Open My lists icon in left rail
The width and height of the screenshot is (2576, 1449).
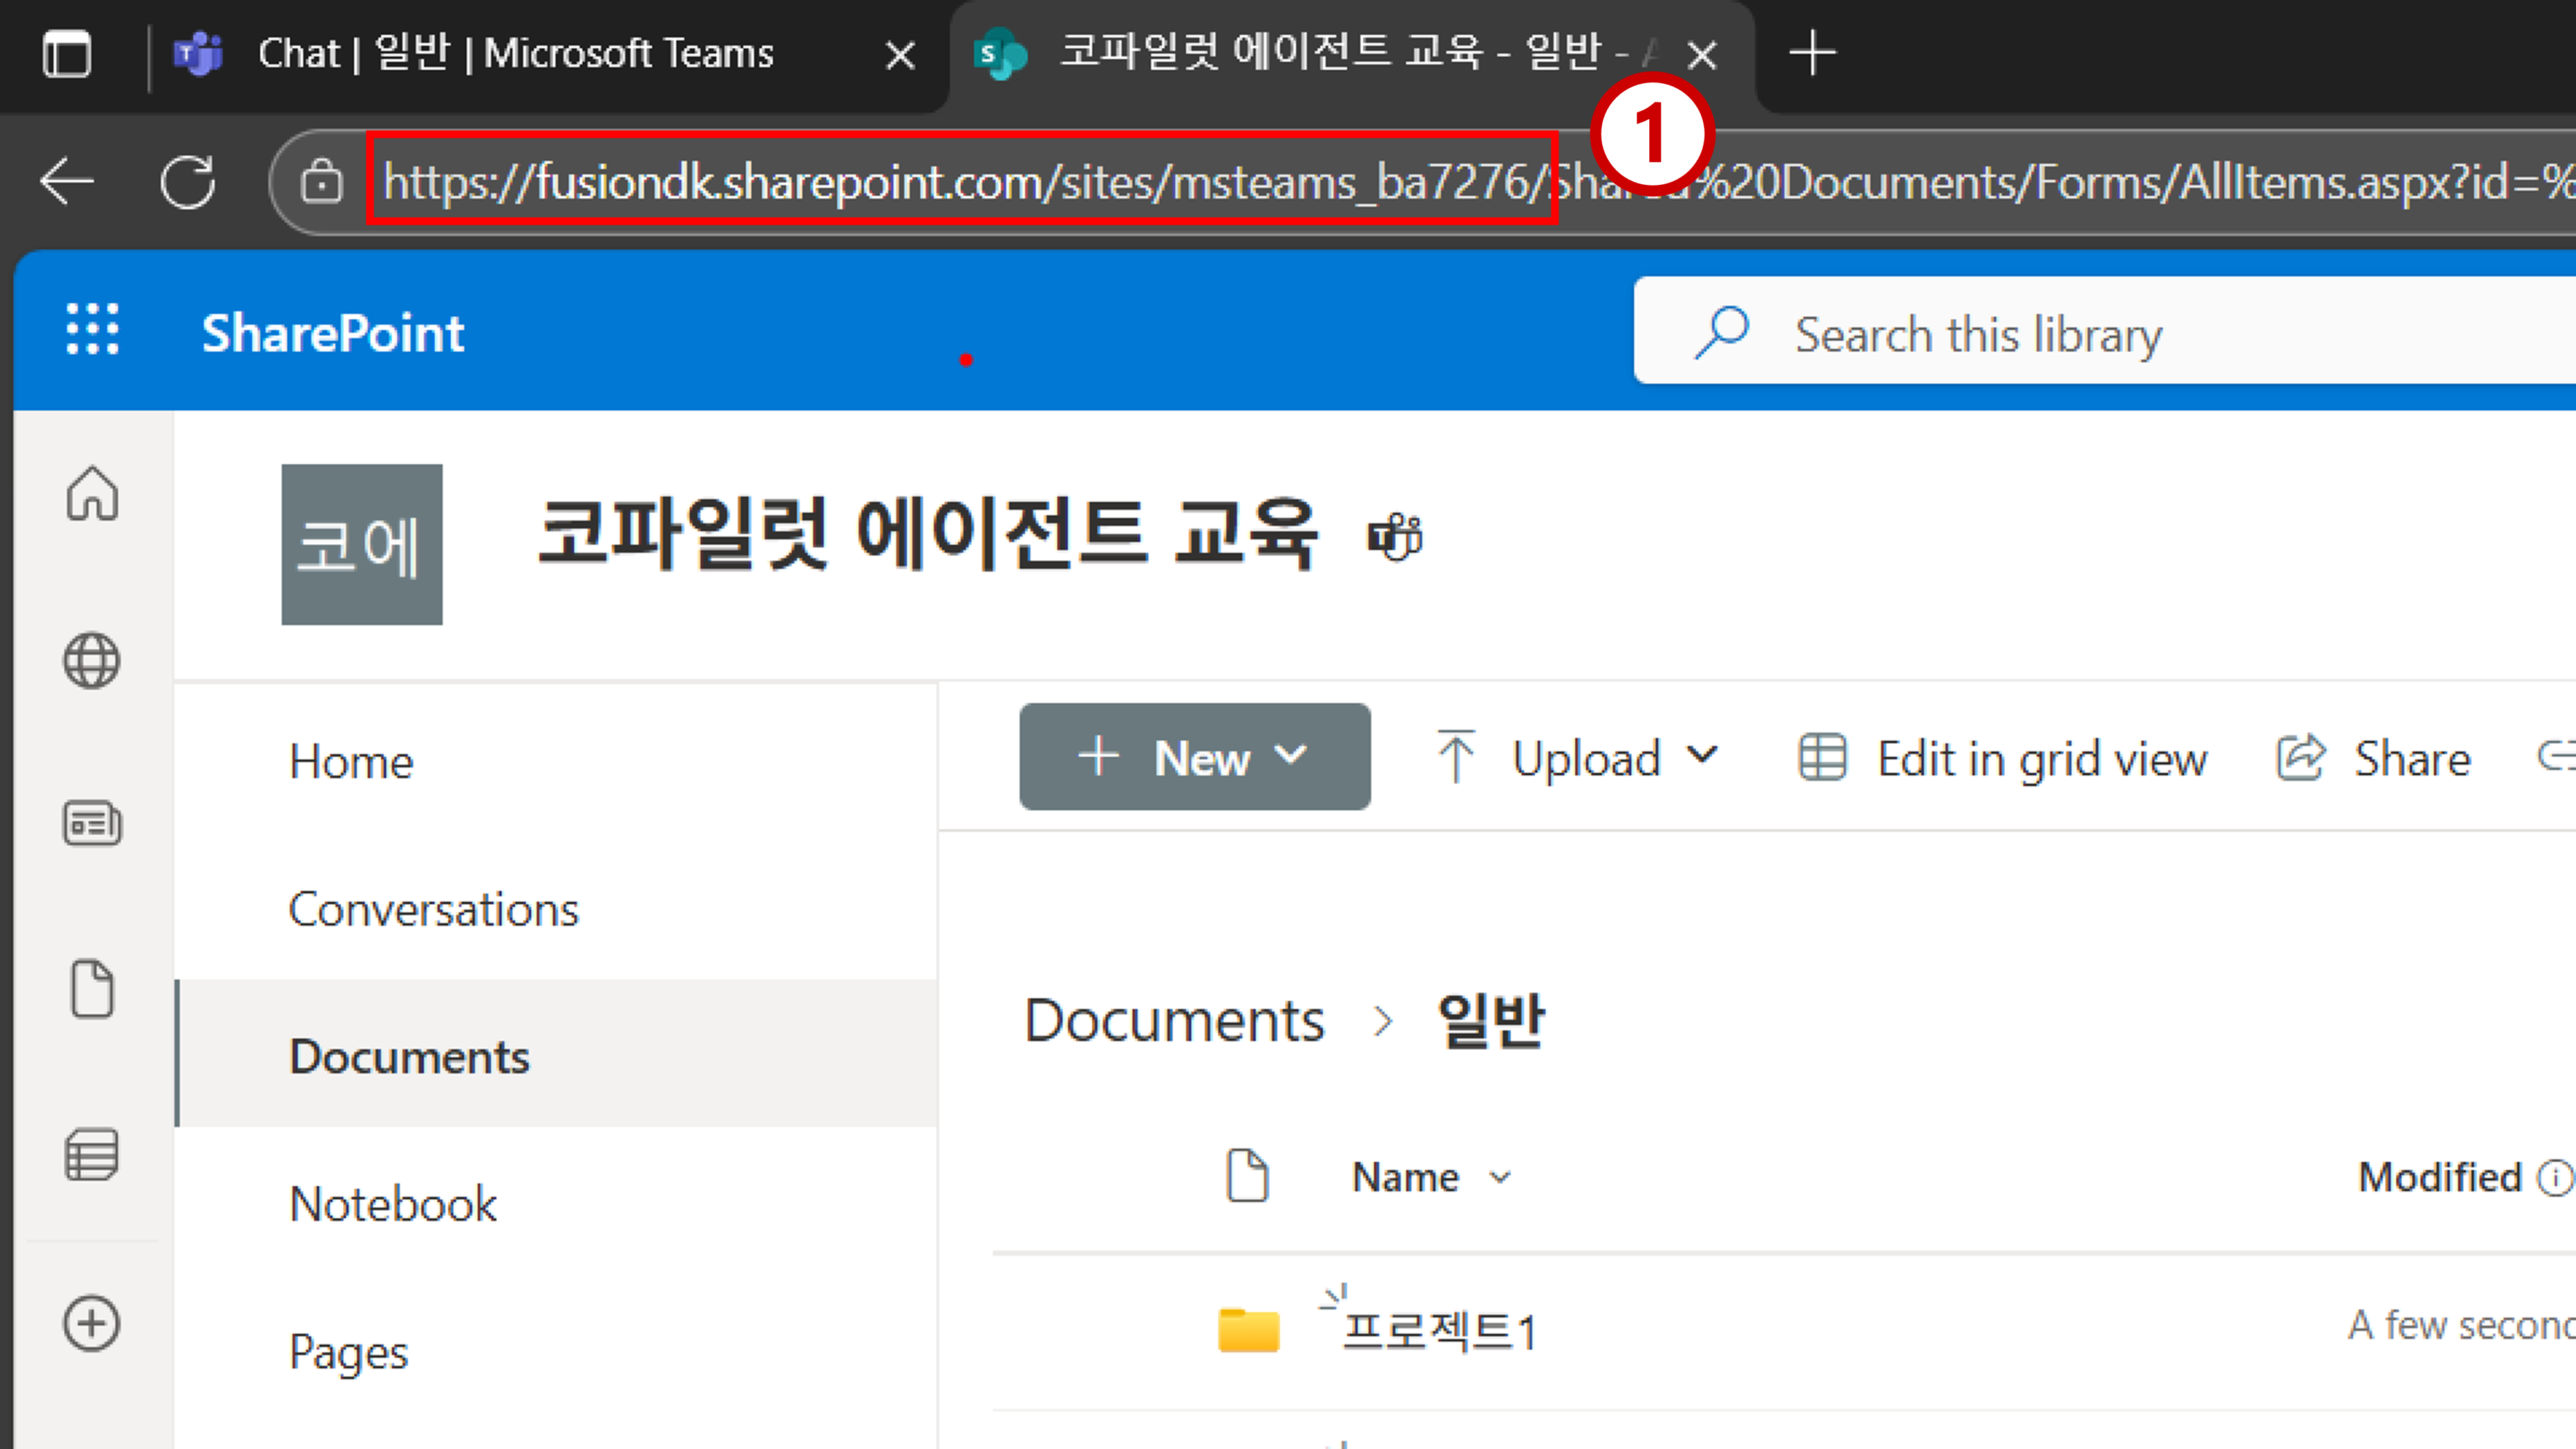point(92,1156)
